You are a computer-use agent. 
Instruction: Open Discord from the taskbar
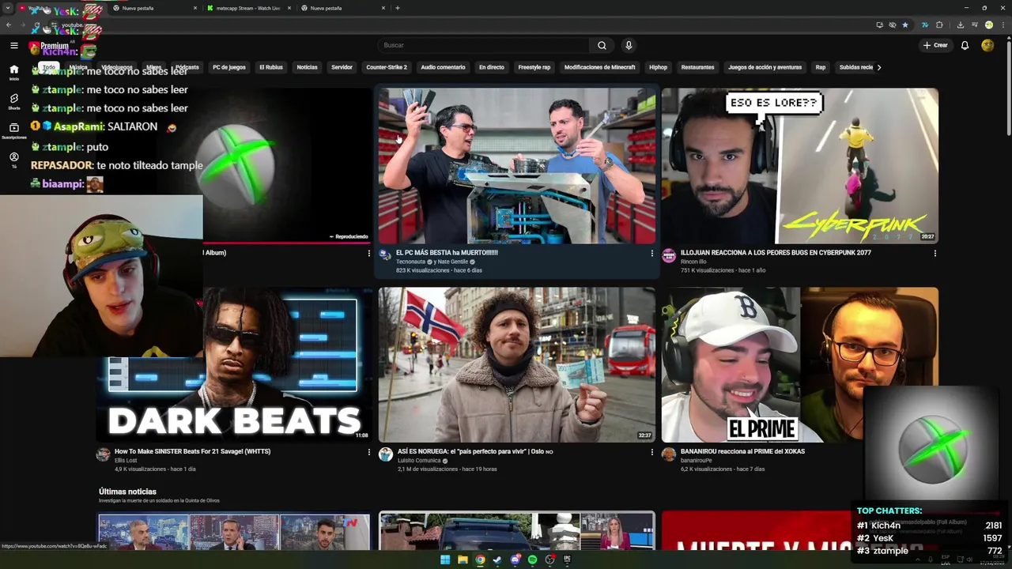pos(515,560)
